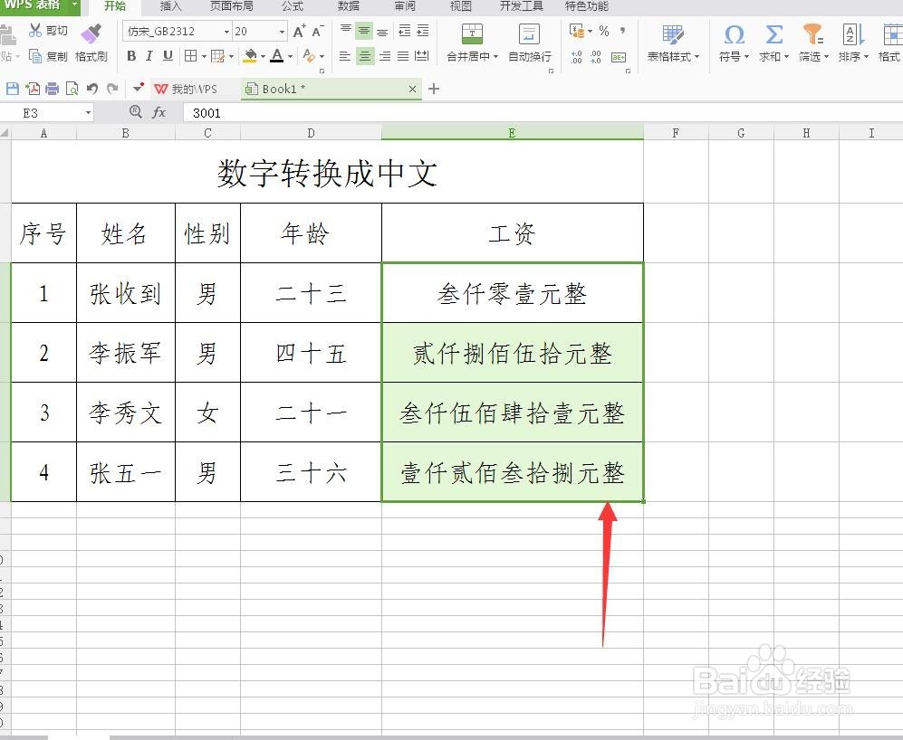Screen dimensions: 903x740
Task: Open the 视图 ribbon tab
Action: (460, 6)
